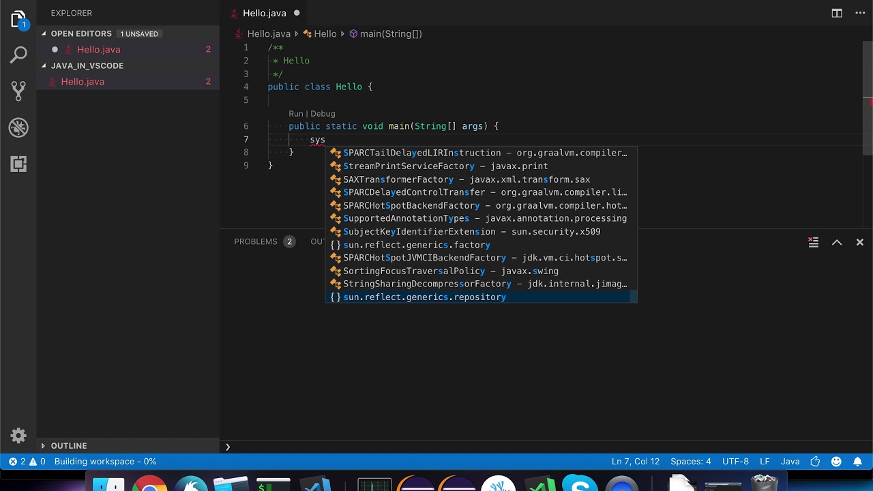
Task: Open Terminal from the Dock
Action: coord(273,485)
